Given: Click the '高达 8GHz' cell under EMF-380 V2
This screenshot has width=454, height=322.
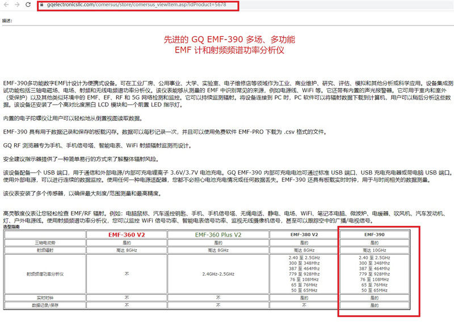Looking at the screenshot, I should click(x=304, y=250).
